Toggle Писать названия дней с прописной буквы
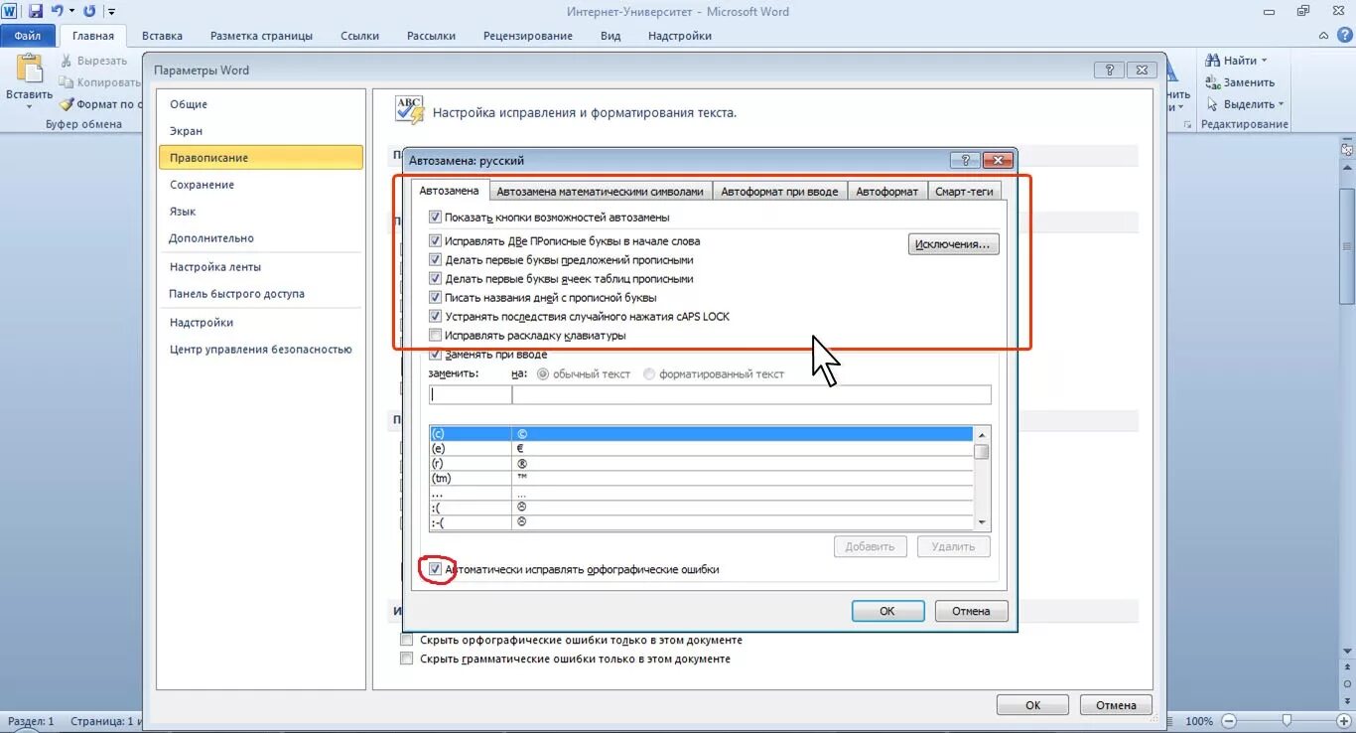The image size is (1356, 733). pyautogui.click(x=435, y=297)
